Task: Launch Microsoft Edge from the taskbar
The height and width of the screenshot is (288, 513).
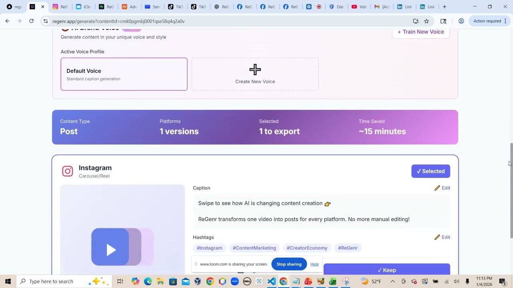Action: coord(148,281)
